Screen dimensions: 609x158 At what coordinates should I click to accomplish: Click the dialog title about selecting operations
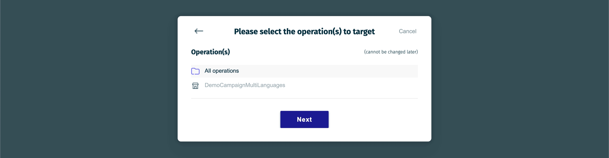pos(304,31)
